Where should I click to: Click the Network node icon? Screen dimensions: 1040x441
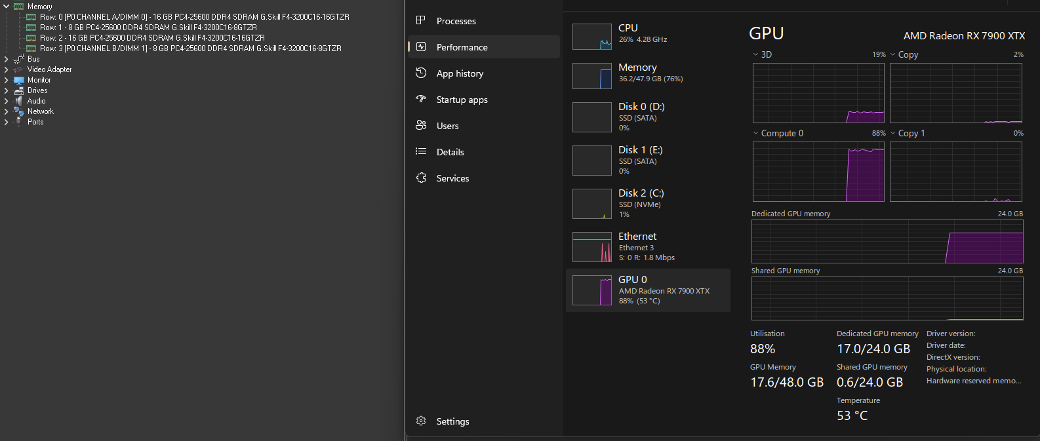pyautogui.click(x=18, y=111)
